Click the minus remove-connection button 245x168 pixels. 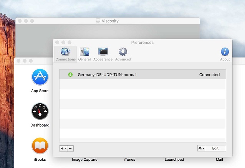click(70, 148)
